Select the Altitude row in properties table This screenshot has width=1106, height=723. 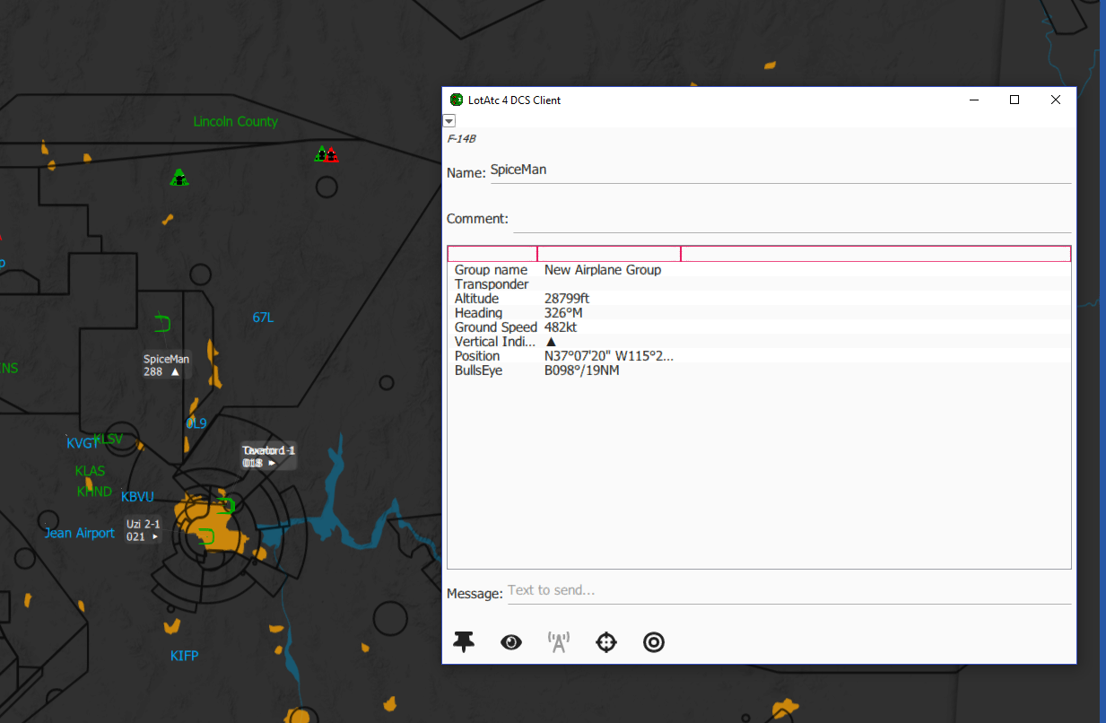(759, 299)
